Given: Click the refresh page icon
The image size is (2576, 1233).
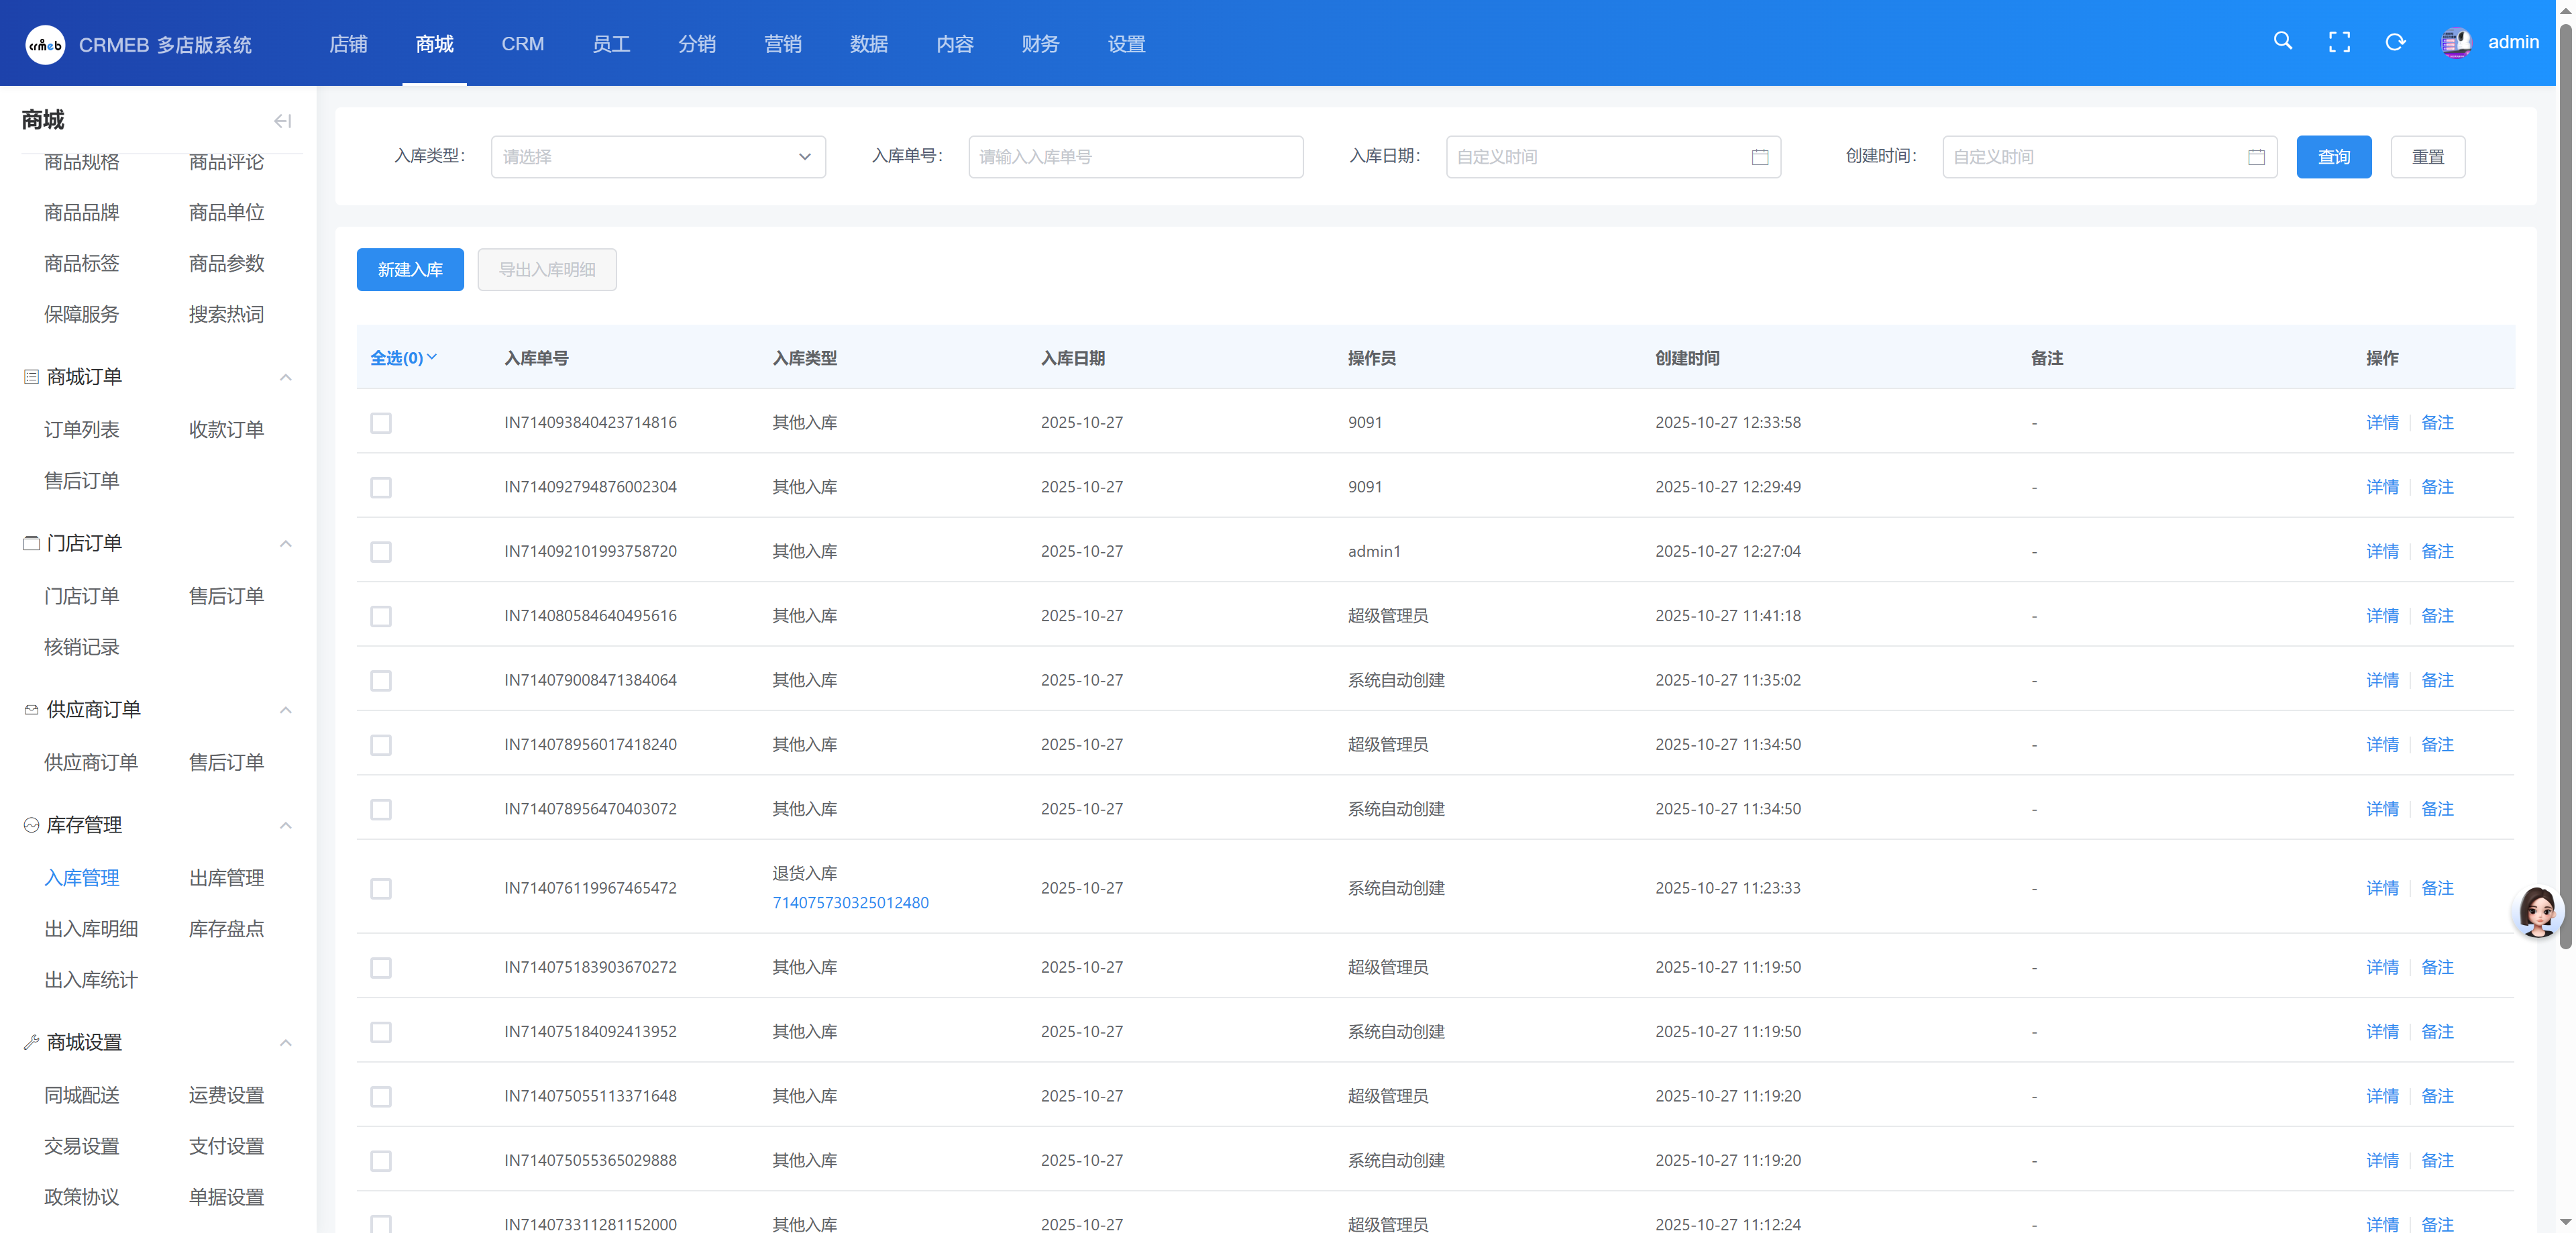Looking at the screenshot, I should pyautogui.click(x=2395, y=42).
